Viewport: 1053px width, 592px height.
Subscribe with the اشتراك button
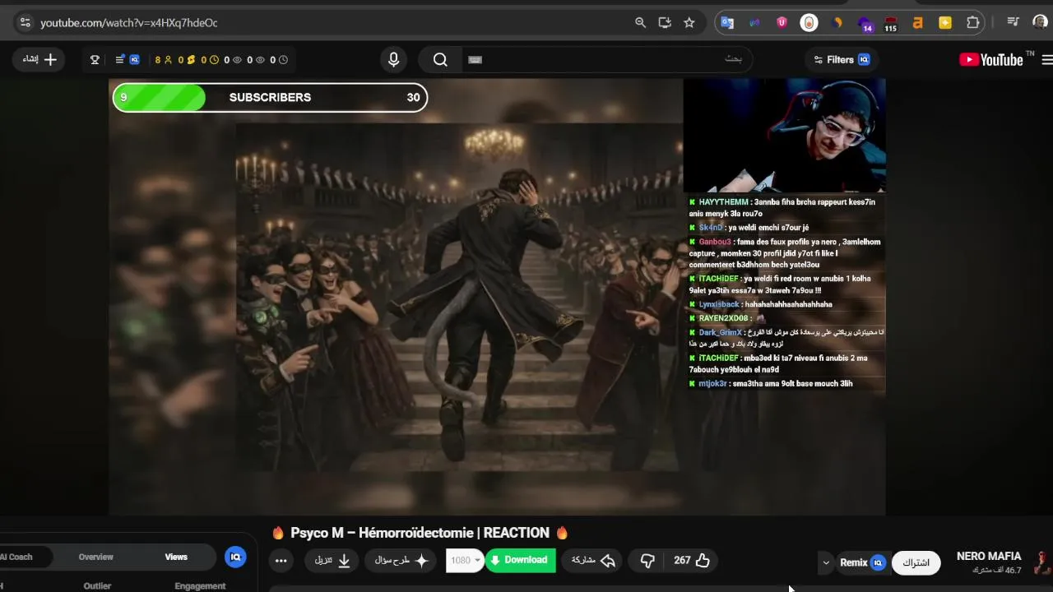[916, 563]
